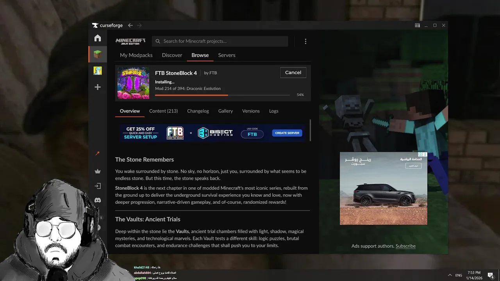Open the crown premium icon

click(x=98, y=171)
